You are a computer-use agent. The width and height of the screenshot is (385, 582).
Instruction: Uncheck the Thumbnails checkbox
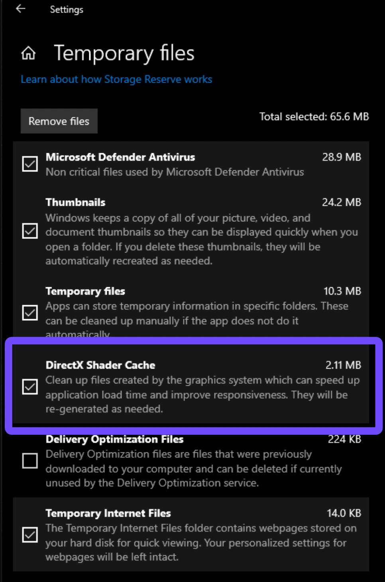(30, 231)
